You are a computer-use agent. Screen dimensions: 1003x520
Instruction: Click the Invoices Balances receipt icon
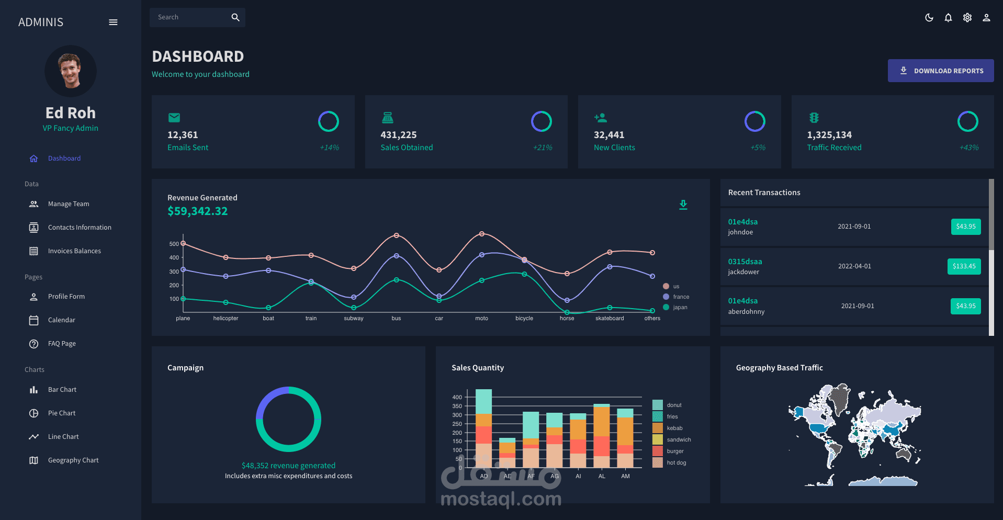(33, 251)
